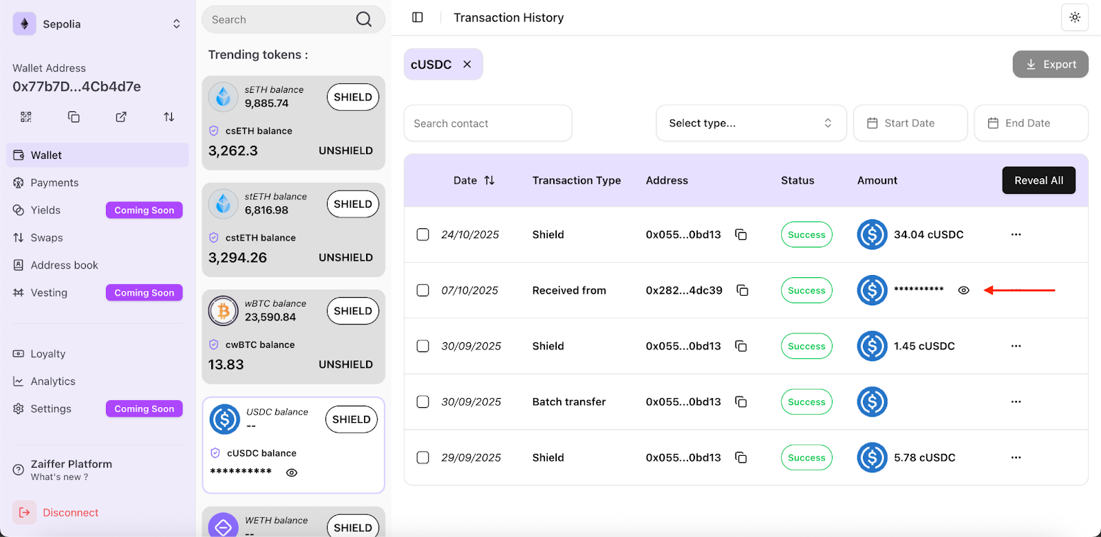Go to Wallet in the sidebar
This screenshot has width=1101, height=537.
(97, 155)
